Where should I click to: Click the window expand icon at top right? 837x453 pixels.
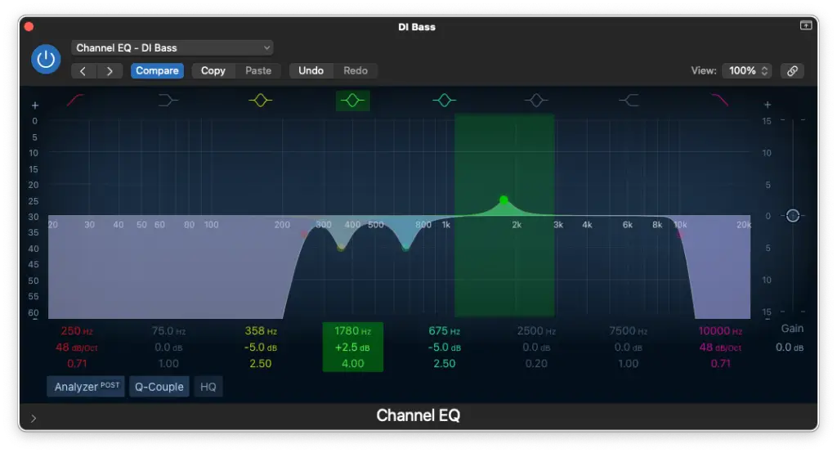coord(806,25)
